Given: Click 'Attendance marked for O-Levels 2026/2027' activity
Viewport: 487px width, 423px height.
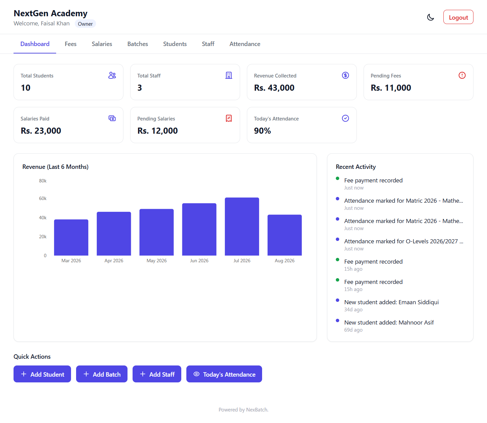Looking at the screenshot, I should pos(404,241).
